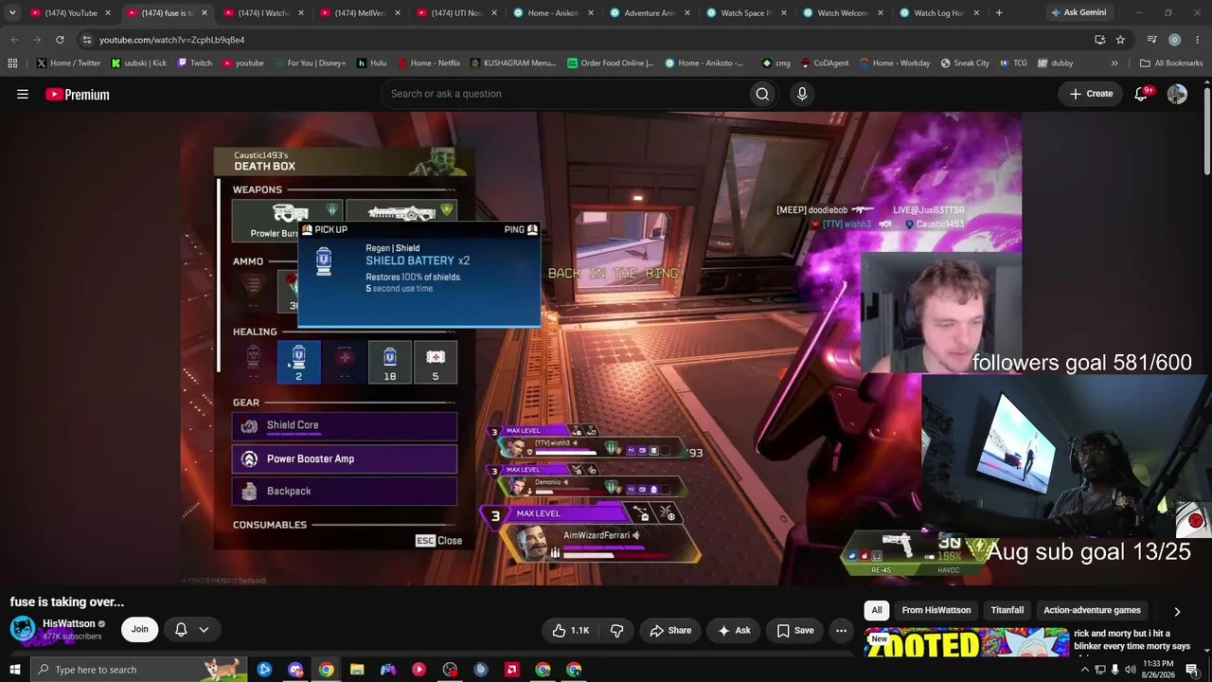The height and width of the screenshot is (682, 1212).
Task: Click the Create button
Action: point(1091,94)
